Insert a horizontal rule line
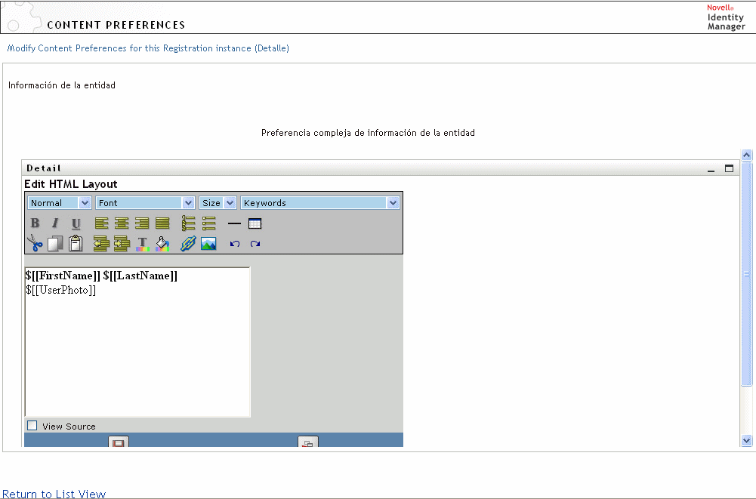This screenshot has width=756, height=499. coord(234,223)
